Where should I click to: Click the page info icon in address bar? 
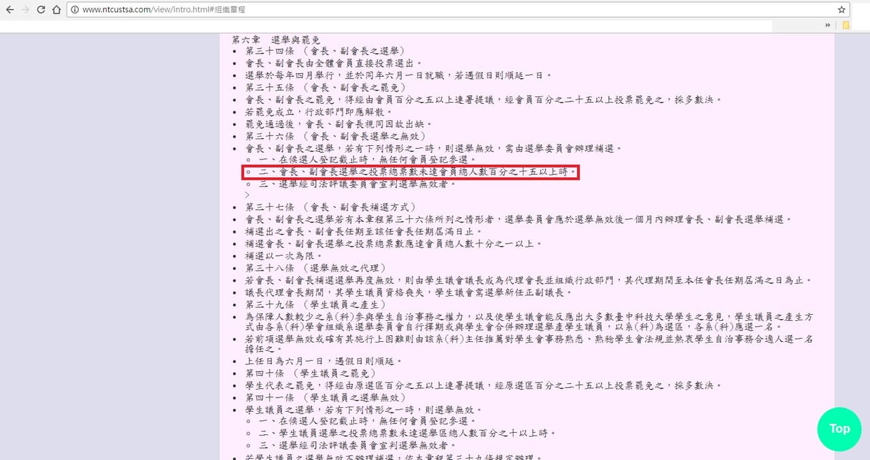pos(75,10)
